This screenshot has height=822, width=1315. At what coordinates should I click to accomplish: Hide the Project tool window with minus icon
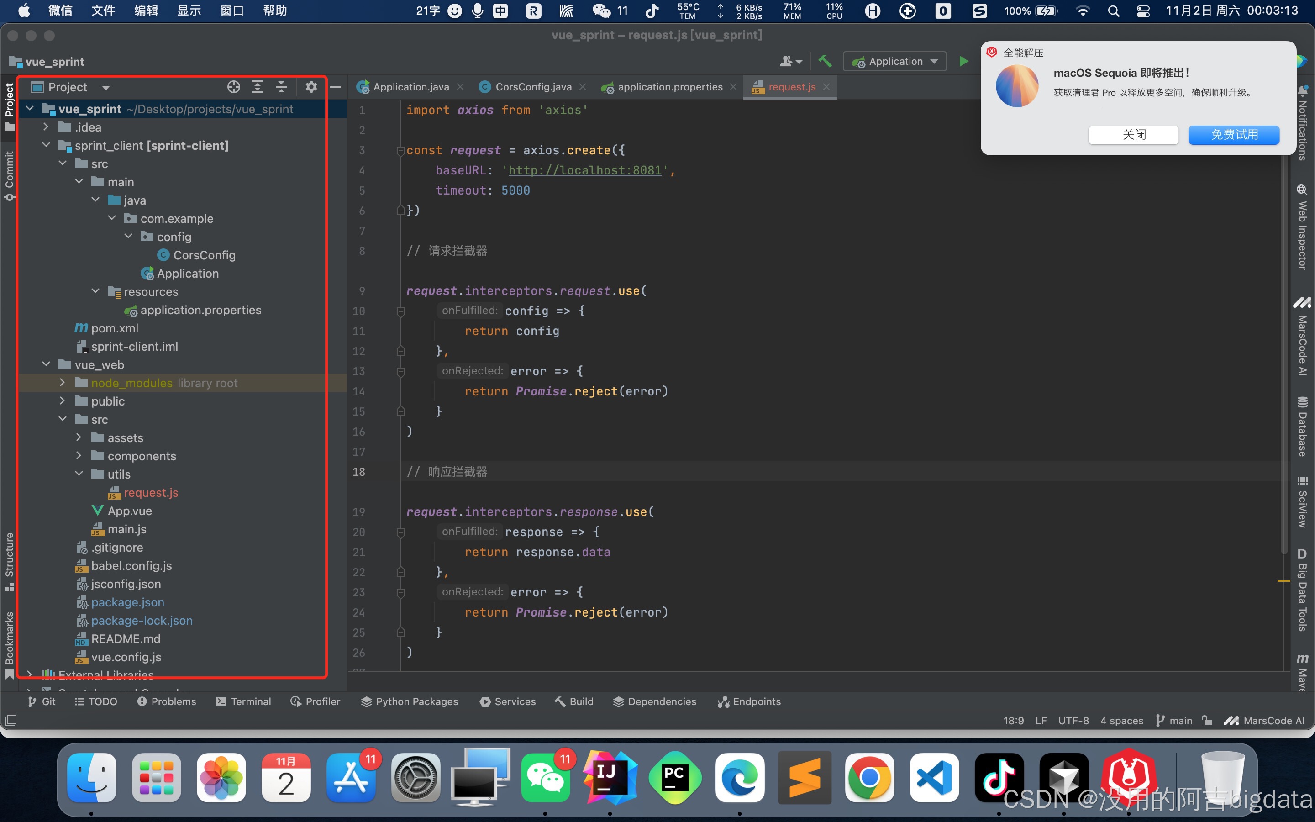coord(335,87)
